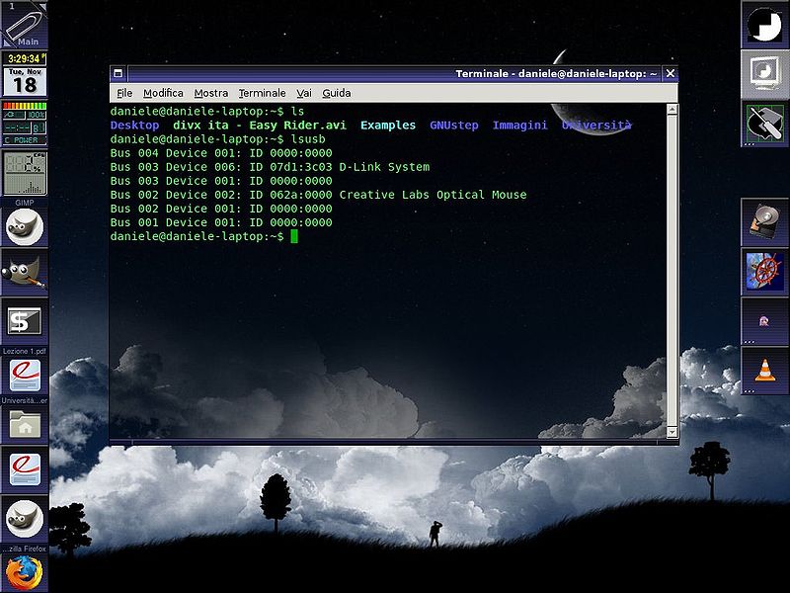Click the ship's wheel icon
Screen dimensions: 790x593
(764, 272)
